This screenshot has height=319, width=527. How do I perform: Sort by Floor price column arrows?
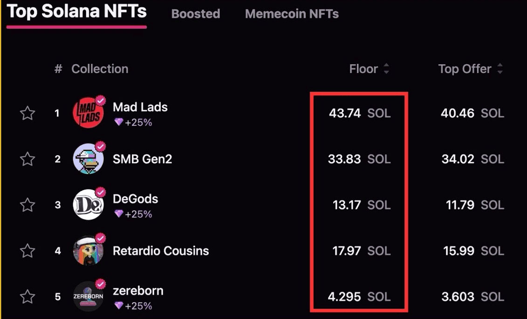click(386, 69)
